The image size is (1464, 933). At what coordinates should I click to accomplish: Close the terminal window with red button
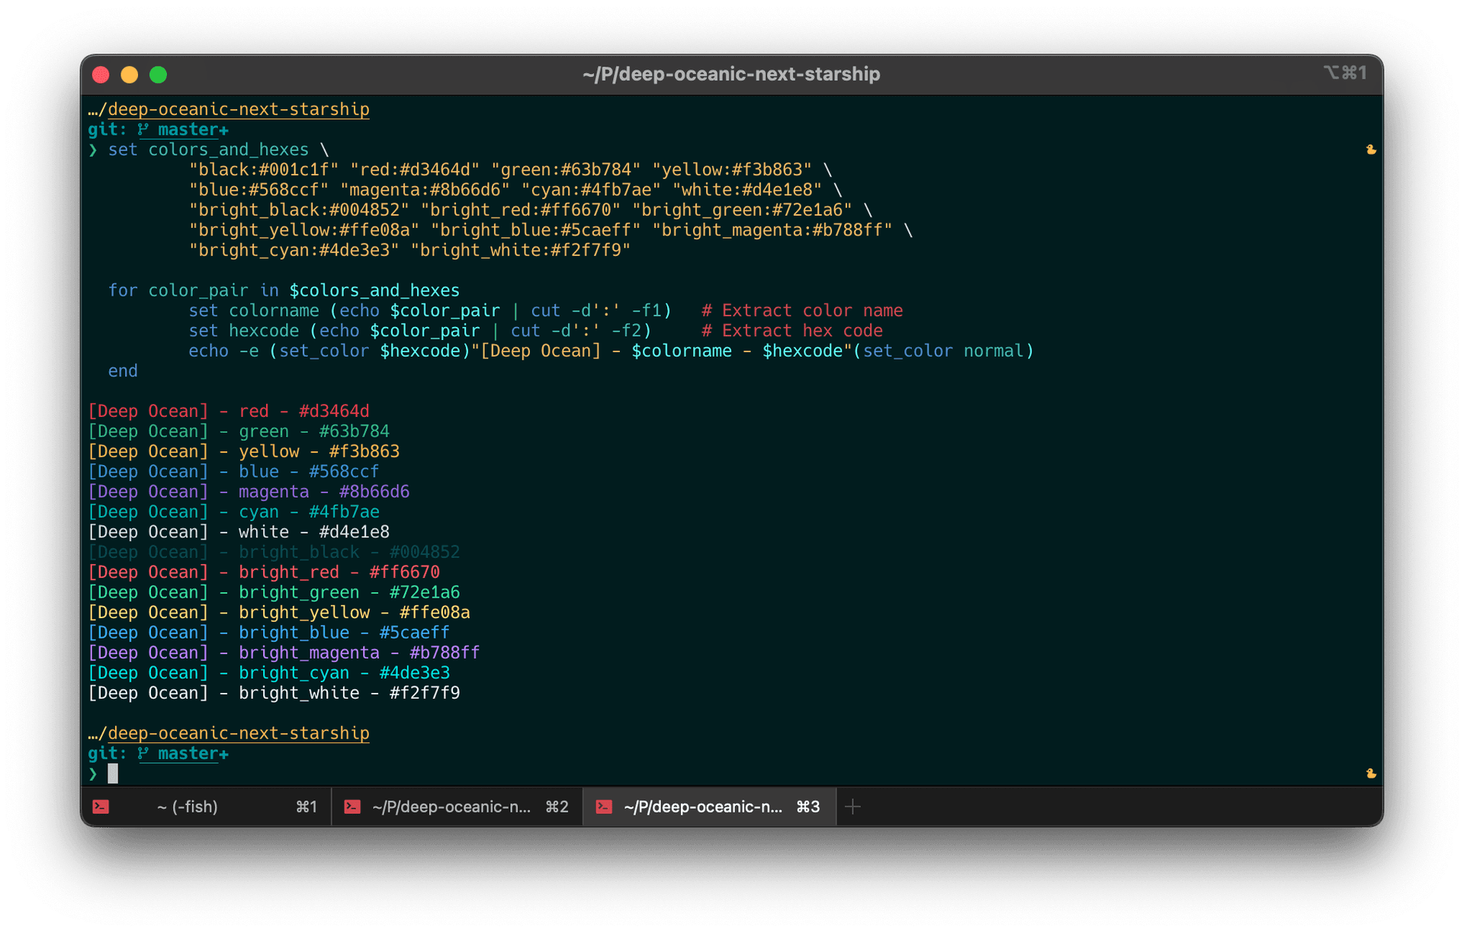coord(101,75)
